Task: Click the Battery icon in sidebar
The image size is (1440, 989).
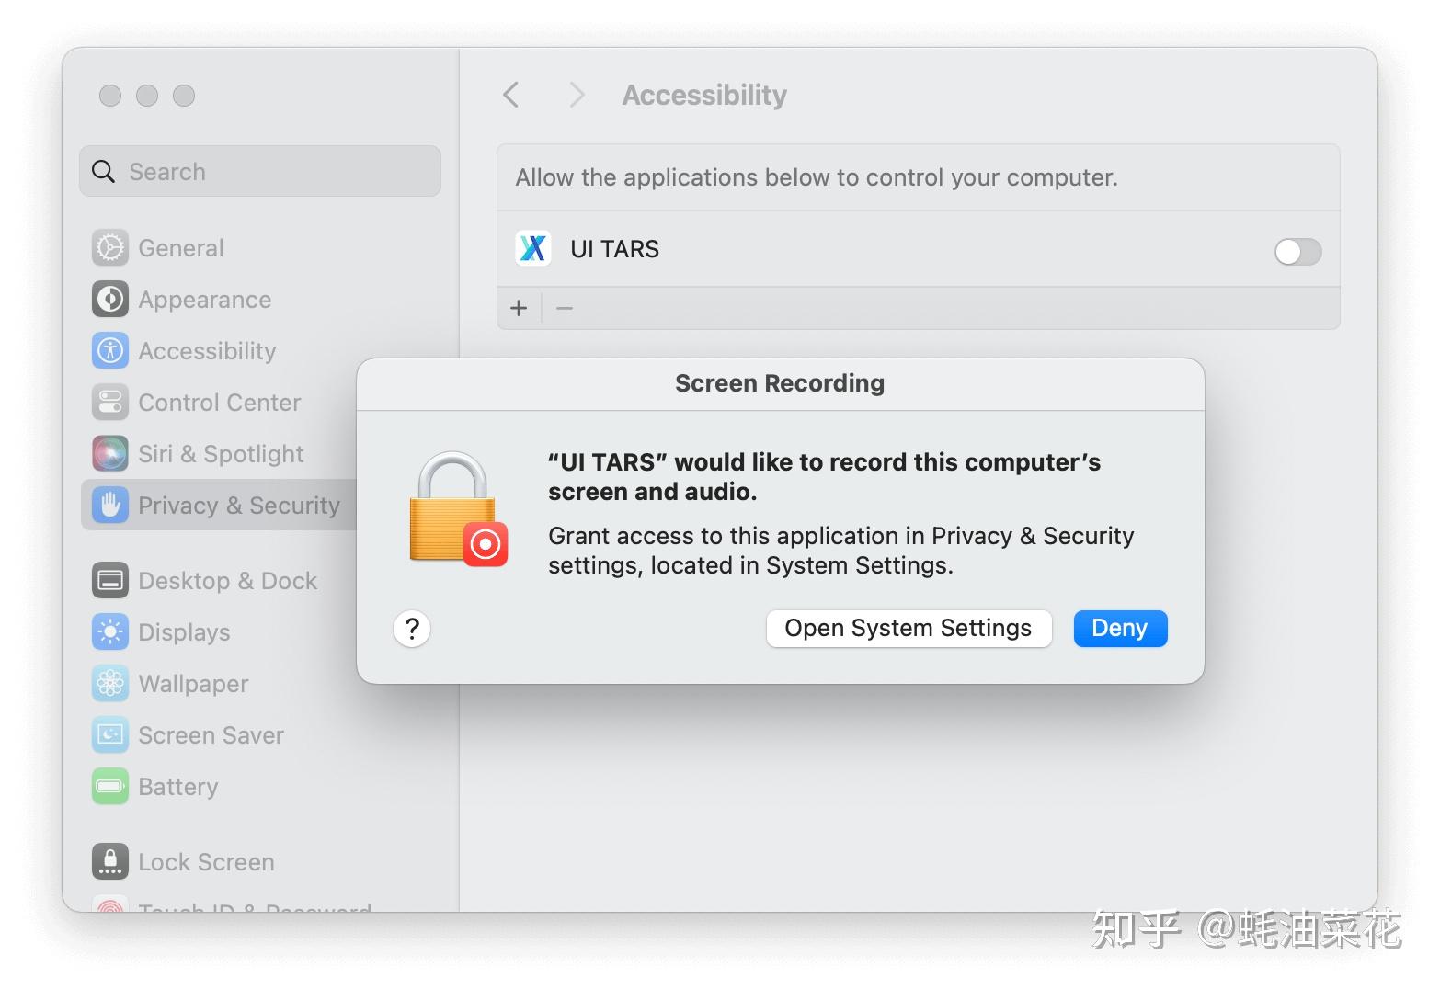Action: pos(110,787)
